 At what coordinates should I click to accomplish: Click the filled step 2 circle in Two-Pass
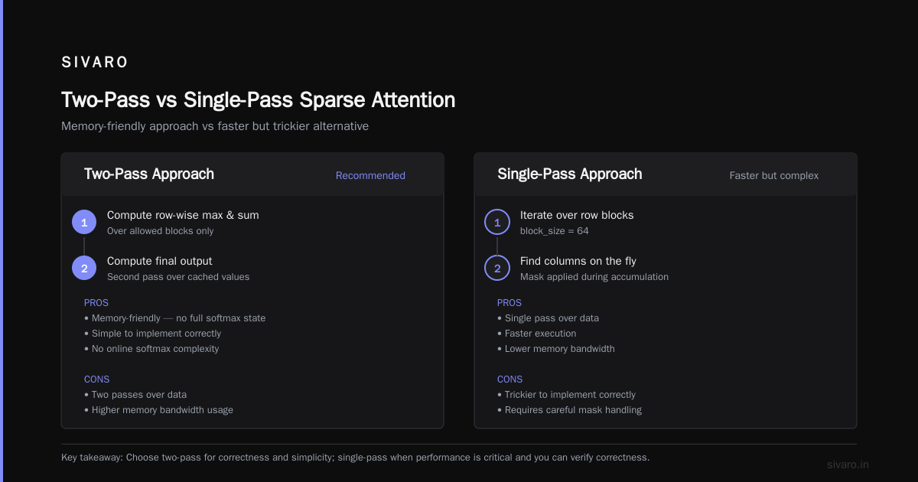84,268
